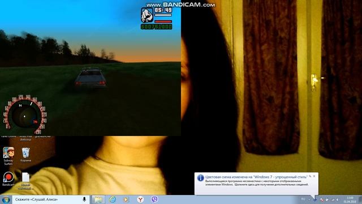Click the 05:49 game clock

(163, 10)
